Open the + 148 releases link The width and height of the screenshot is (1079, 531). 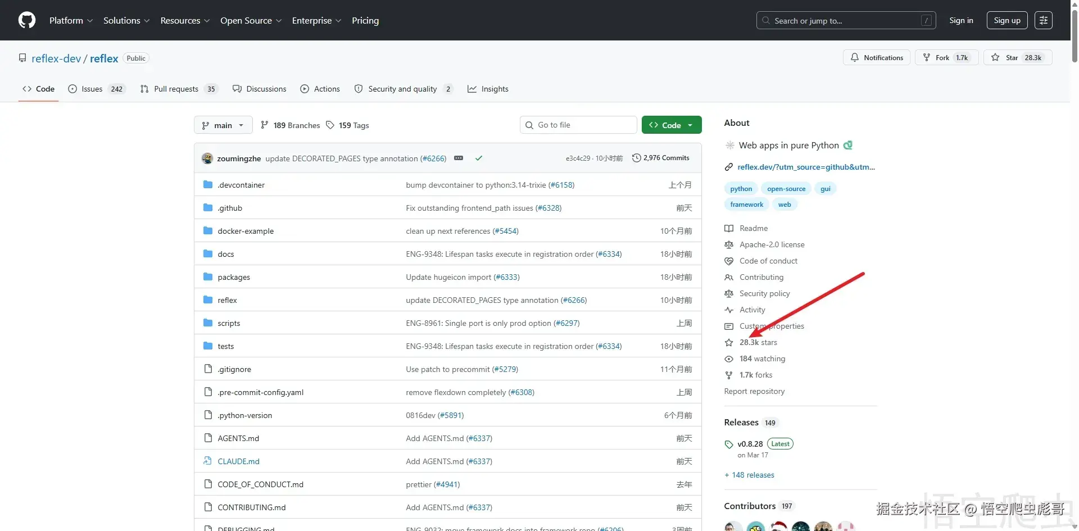pos(749,475)
